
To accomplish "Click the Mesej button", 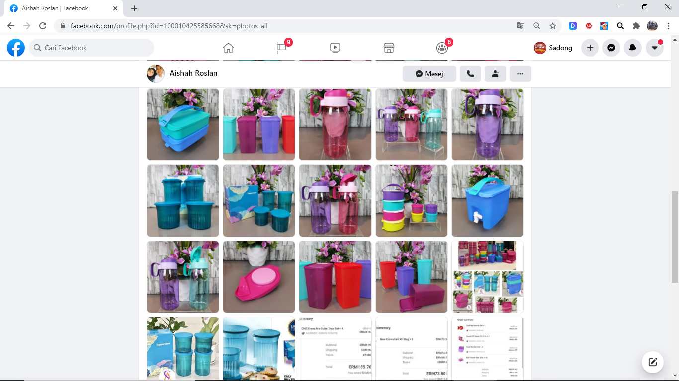I will [429, 74].
